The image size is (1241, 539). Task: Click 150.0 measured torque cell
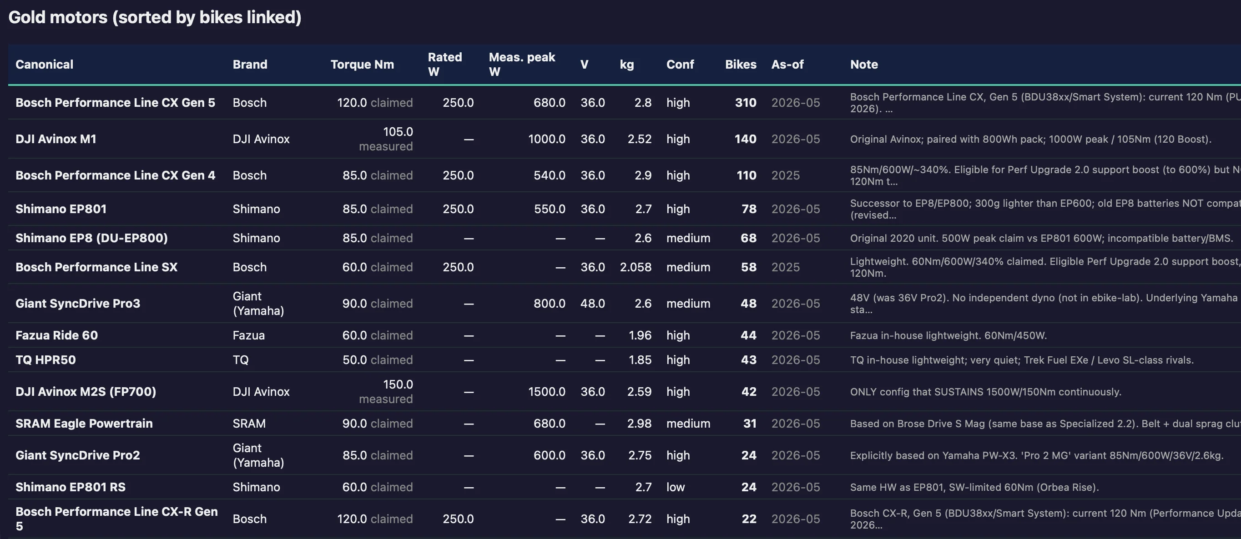pos(386,392)
